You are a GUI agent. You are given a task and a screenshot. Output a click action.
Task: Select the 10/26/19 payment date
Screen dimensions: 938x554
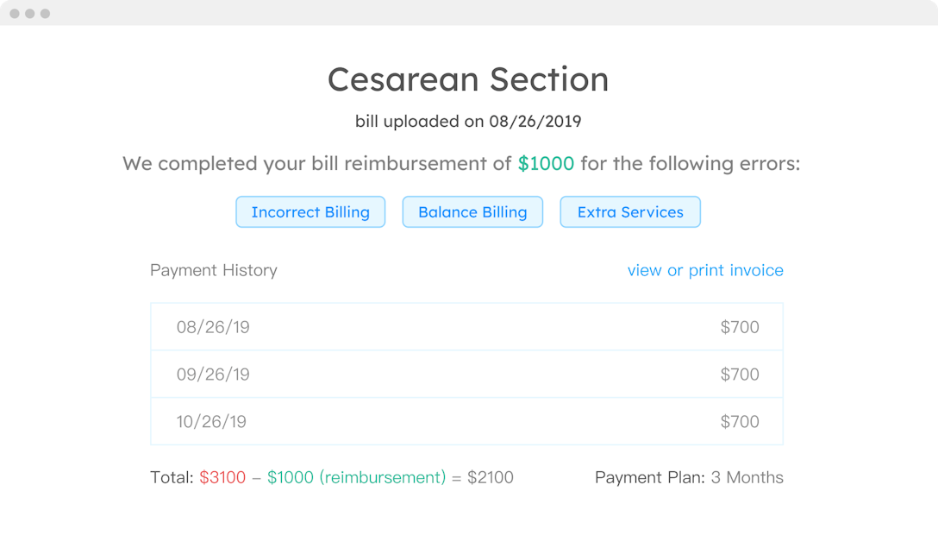tap(211, 422)
